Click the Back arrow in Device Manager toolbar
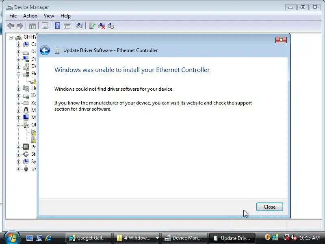Image resolution: width=325 pixels, height=244 pixels. tap(11, 26)
